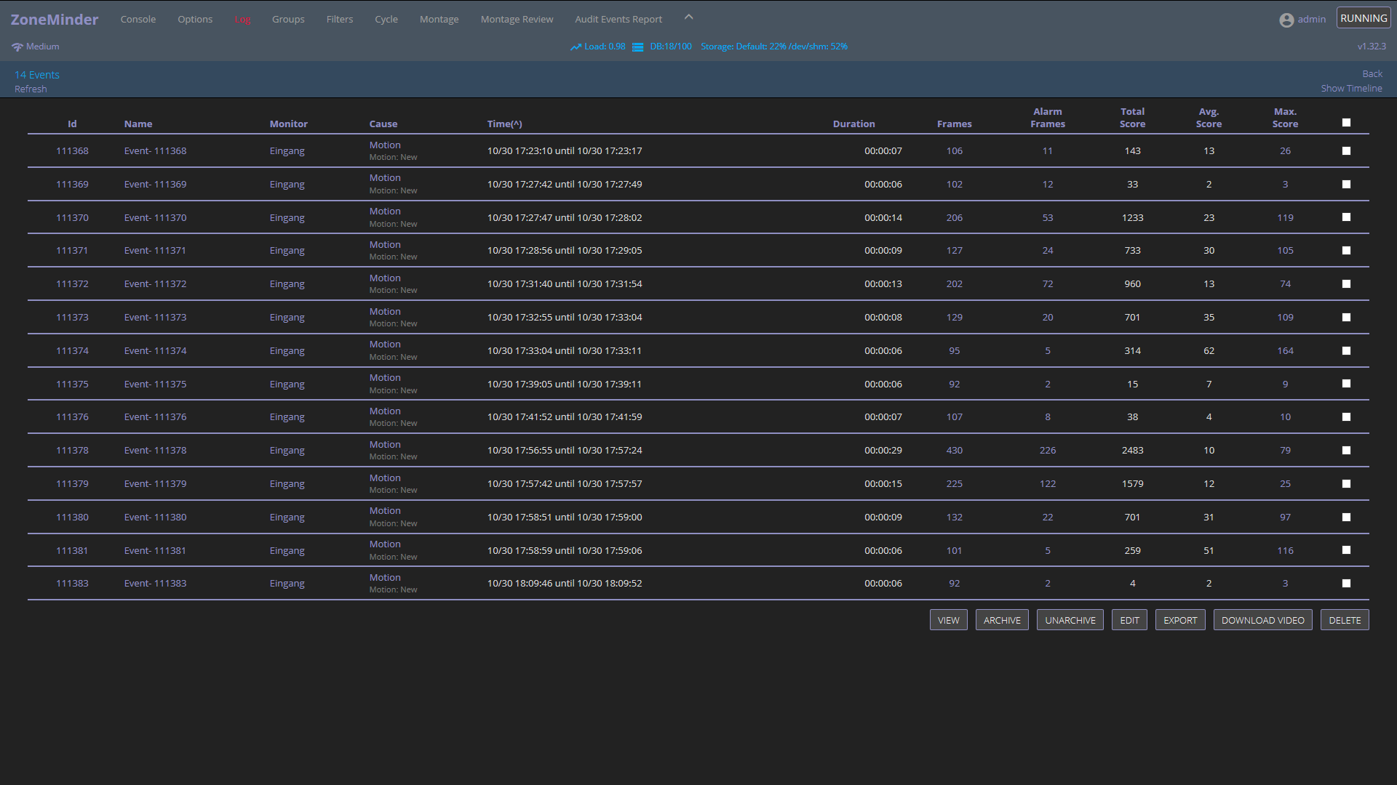The image size is (1397, 785).
Task: Sort by Alarm Frames column header
Action: tap(1047, 118)
